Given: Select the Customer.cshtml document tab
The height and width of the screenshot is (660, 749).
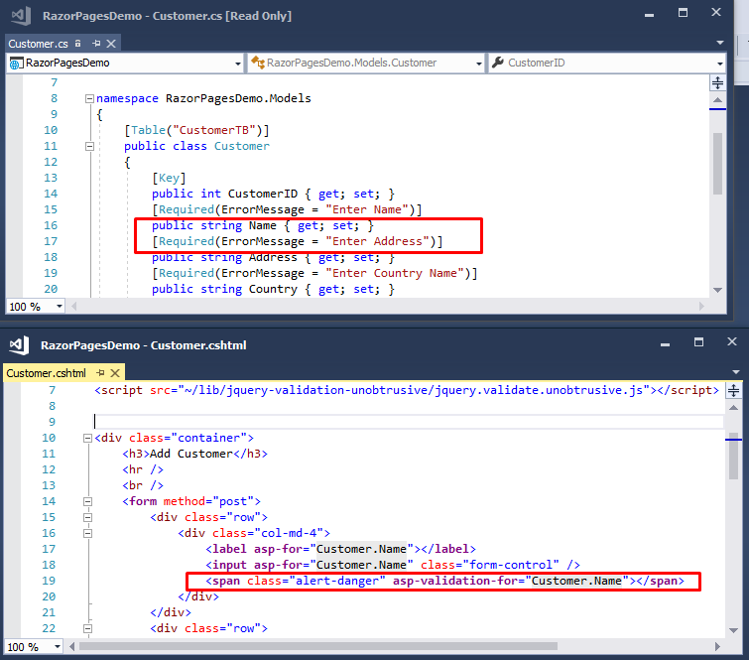Looking at the screenshot, I should [x=46, y=373].
